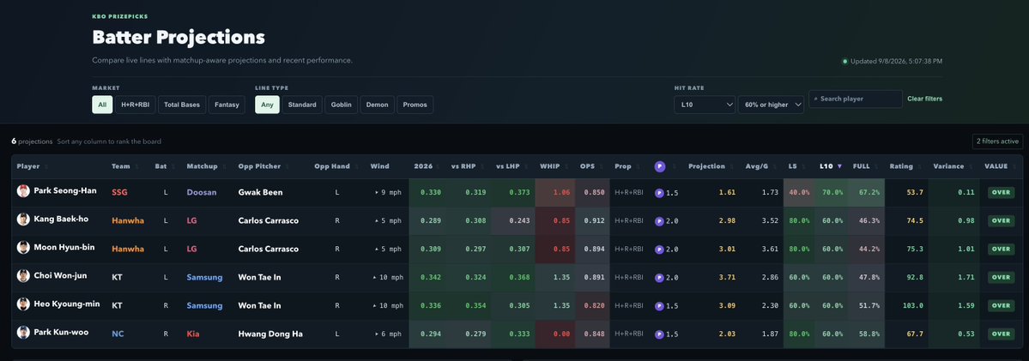Open the L10 hit rate dropdown

(x=705, y=105)
